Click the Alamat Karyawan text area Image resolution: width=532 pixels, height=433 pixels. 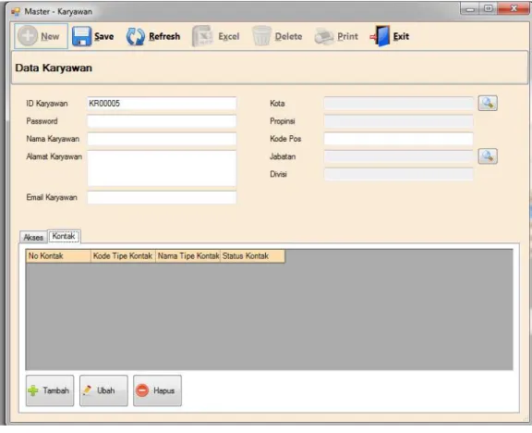click(x=162, y=167)
